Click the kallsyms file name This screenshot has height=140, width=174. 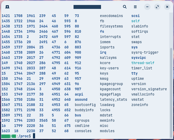(108, 58)
